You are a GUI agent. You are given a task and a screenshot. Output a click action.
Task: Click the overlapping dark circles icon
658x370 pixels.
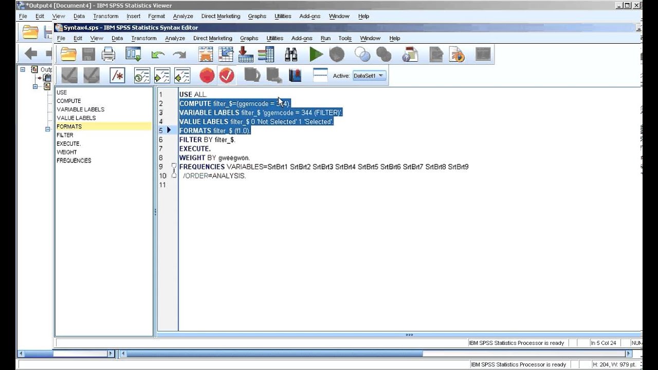click(383, 54)
